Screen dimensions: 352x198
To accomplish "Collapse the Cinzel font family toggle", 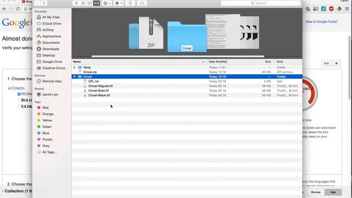I will [9, 88].
